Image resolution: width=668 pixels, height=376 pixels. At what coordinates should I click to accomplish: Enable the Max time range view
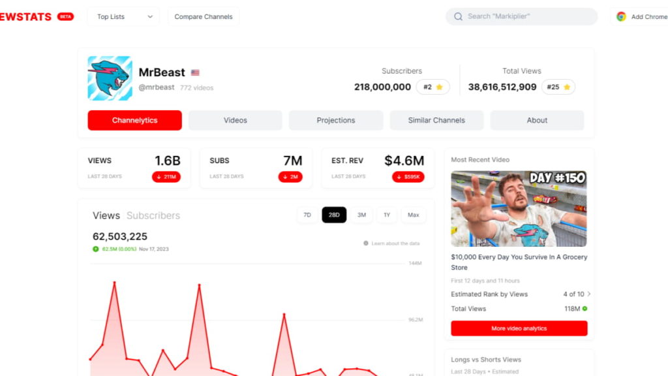tap(414, 215)
